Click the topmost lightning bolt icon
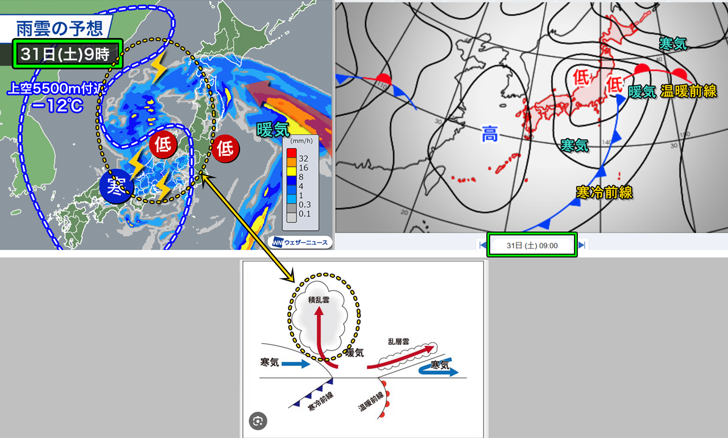Image resolution: width=728 pixels, height=438 pixels. point(159,68)
